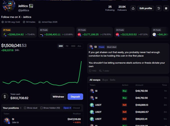Switch to the Sells tab
170x126 pixels.
112,80
